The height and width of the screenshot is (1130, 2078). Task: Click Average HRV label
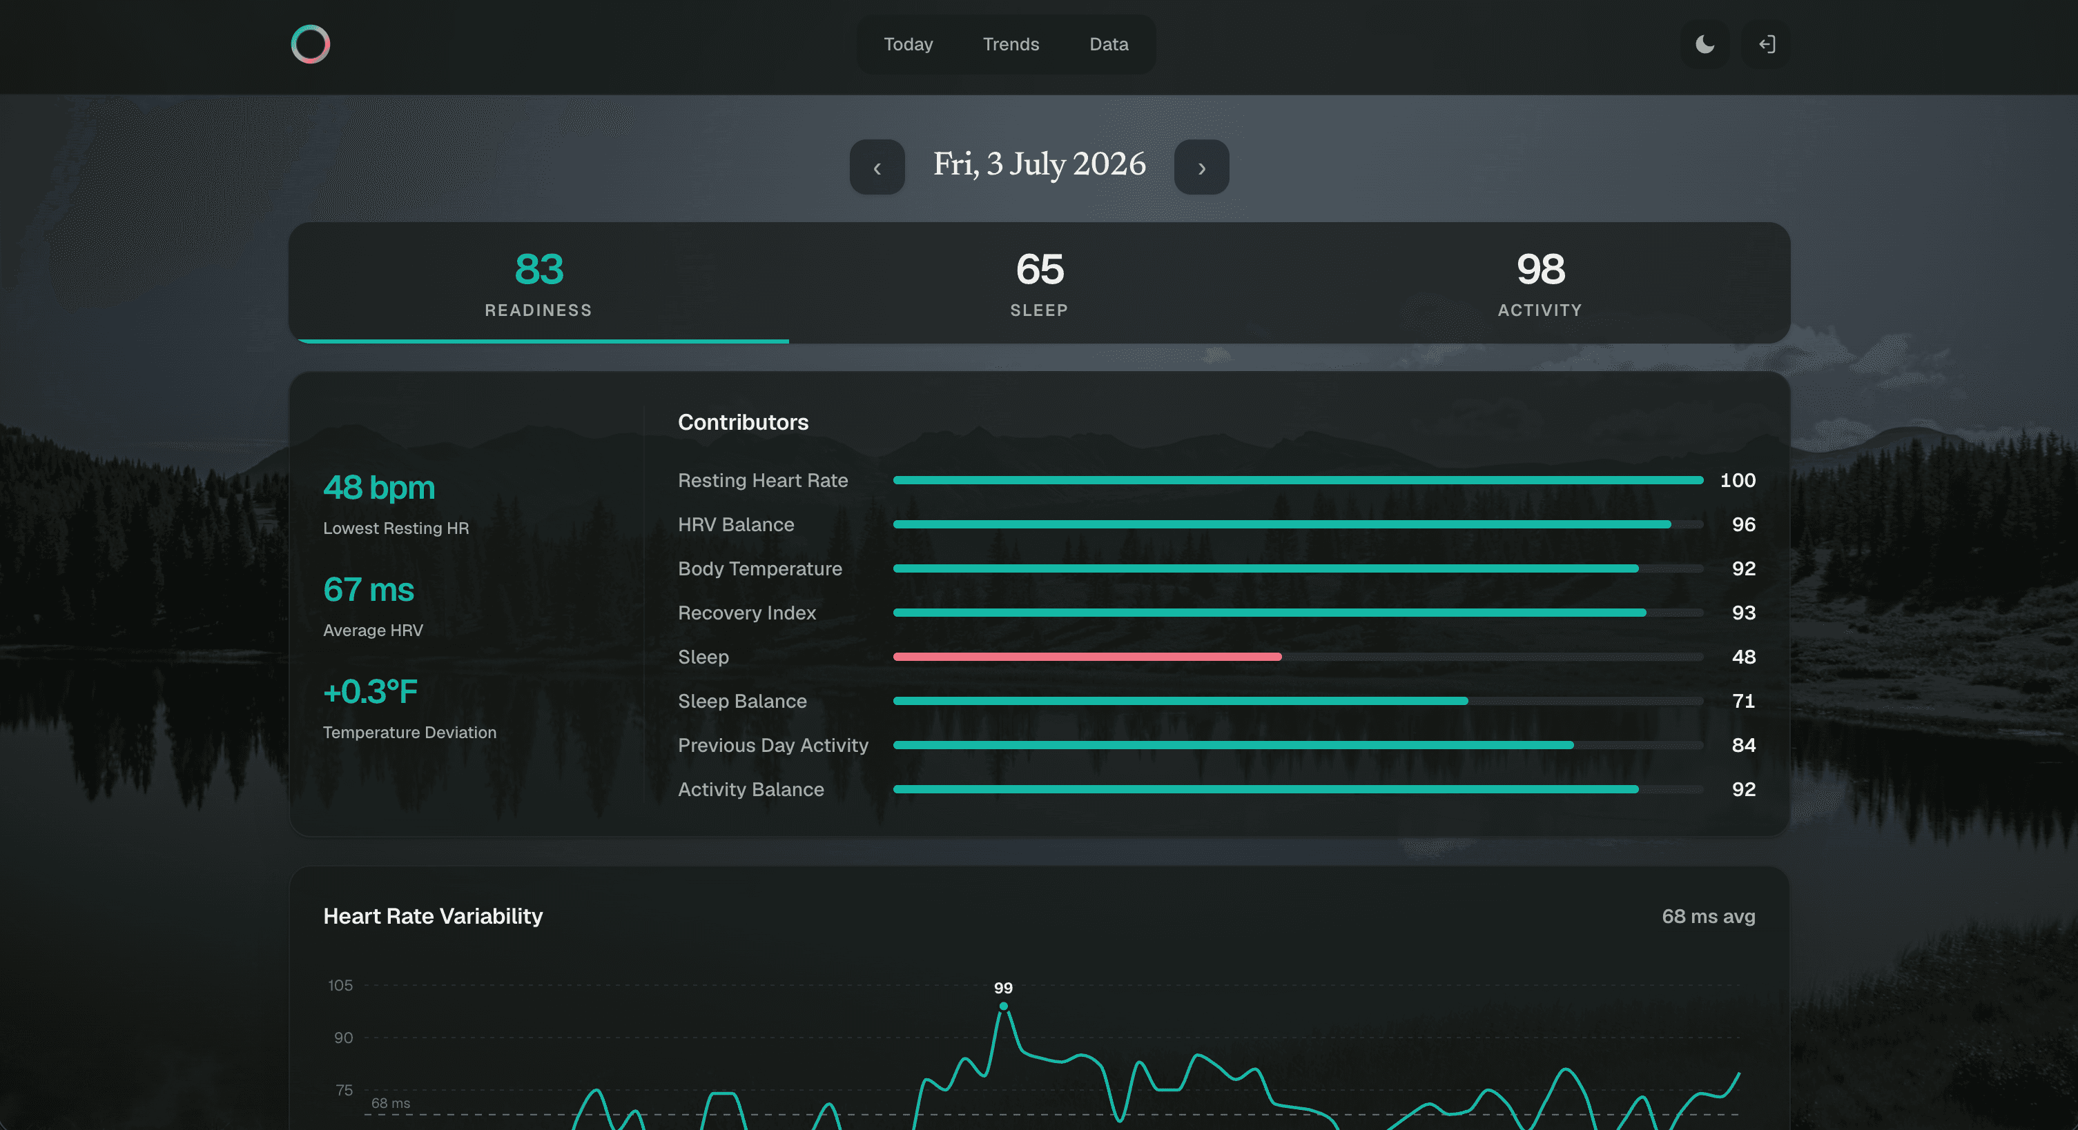click(x=373, y=631)
